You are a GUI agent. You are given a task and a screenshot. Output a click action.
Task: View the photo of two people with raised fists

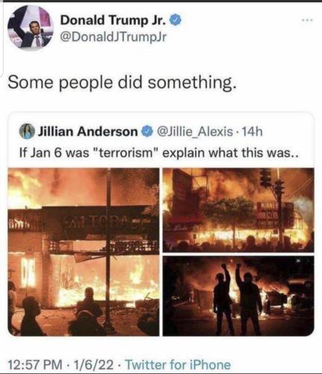[x=238, y=296]
